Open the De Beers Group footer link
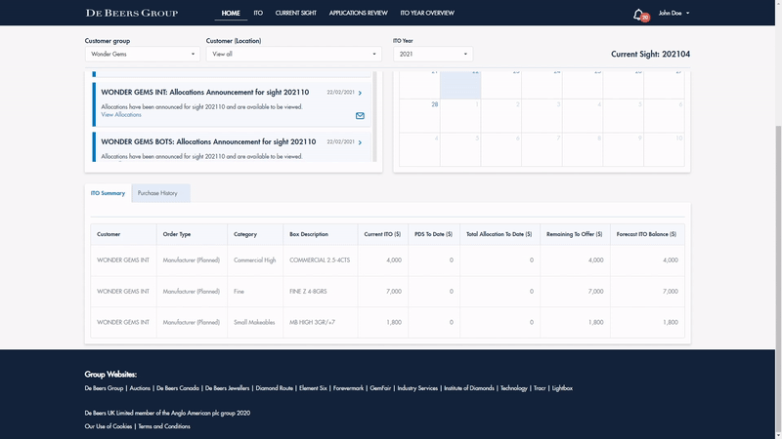782x439 pixels. [x=104, y=388]
